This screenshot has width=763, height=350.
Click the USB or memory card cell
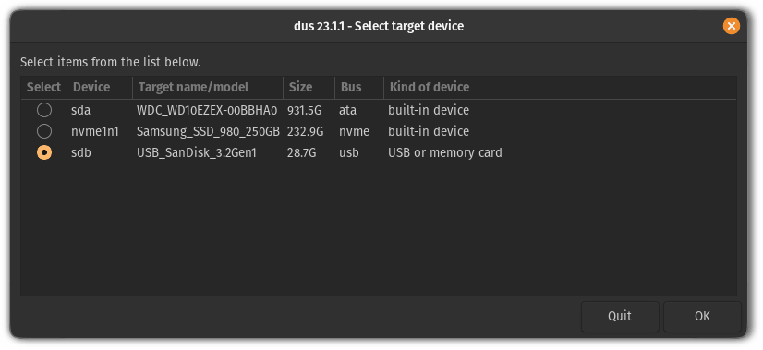coord(444,153)
